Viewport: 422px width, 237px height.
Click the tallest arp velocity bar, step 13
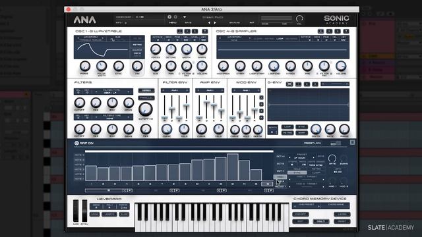(233, 167)
